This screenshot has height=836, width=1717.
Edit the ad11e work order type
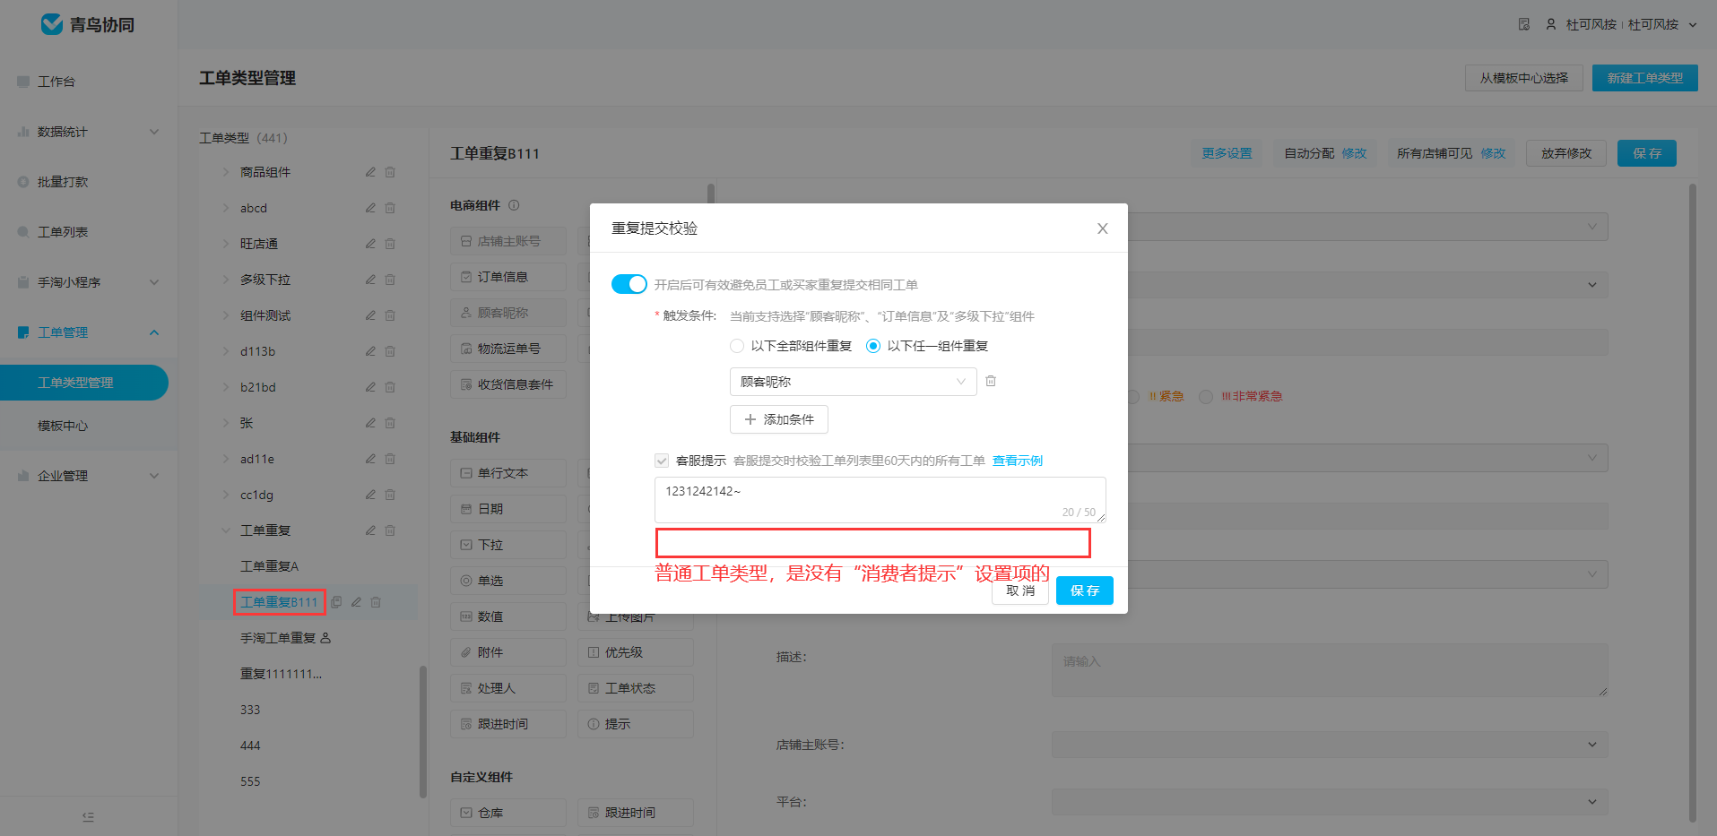click(x=370, y=459)
